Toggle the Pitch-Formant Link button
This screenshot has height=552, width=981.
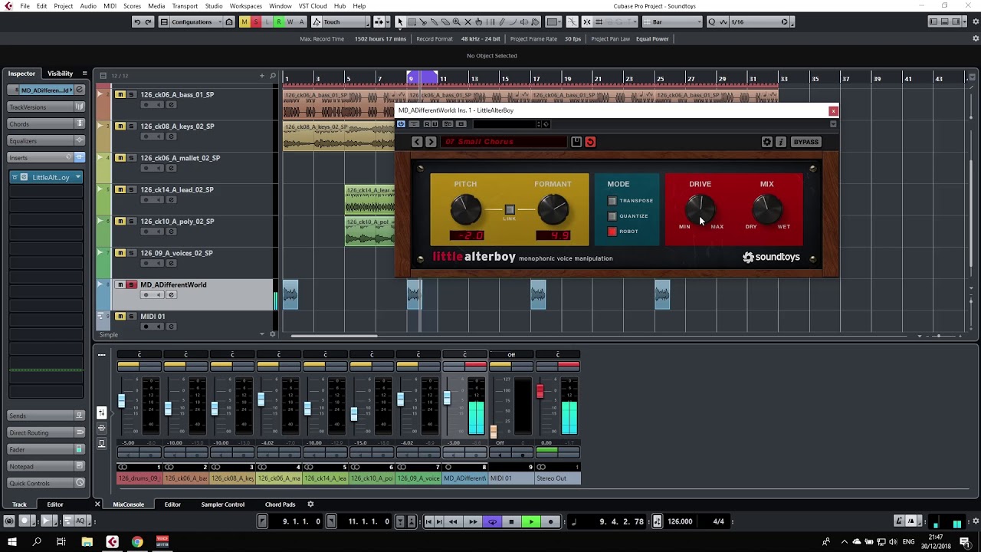click(510, 209)
